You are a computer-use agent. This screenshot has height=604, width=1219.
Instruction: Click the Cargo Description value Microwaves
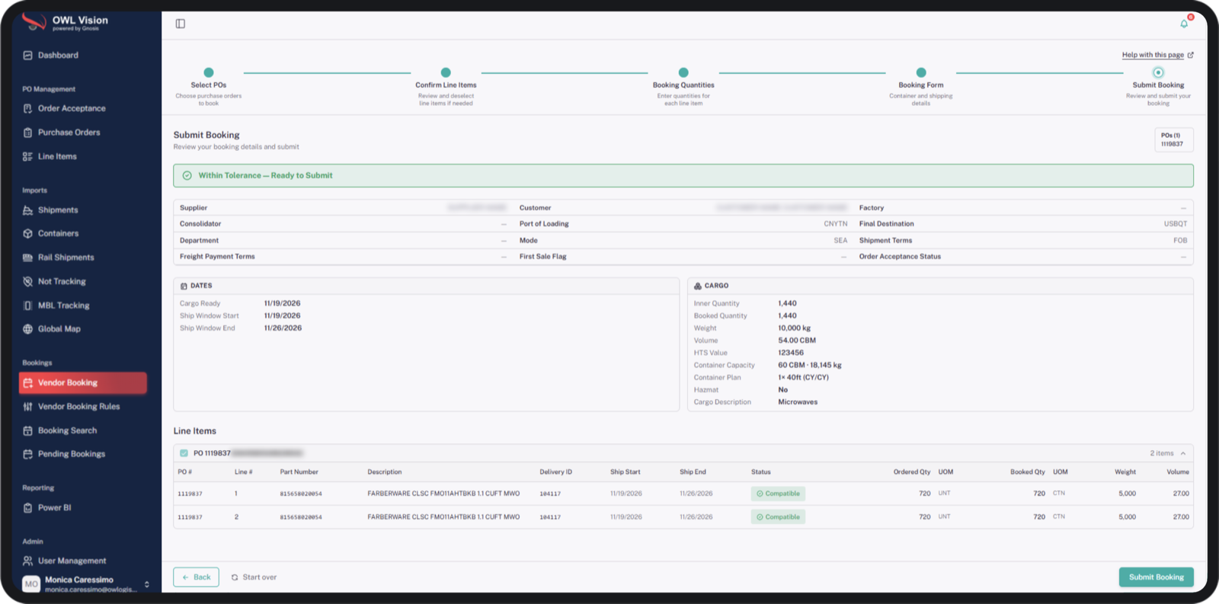tap(798, 402)
